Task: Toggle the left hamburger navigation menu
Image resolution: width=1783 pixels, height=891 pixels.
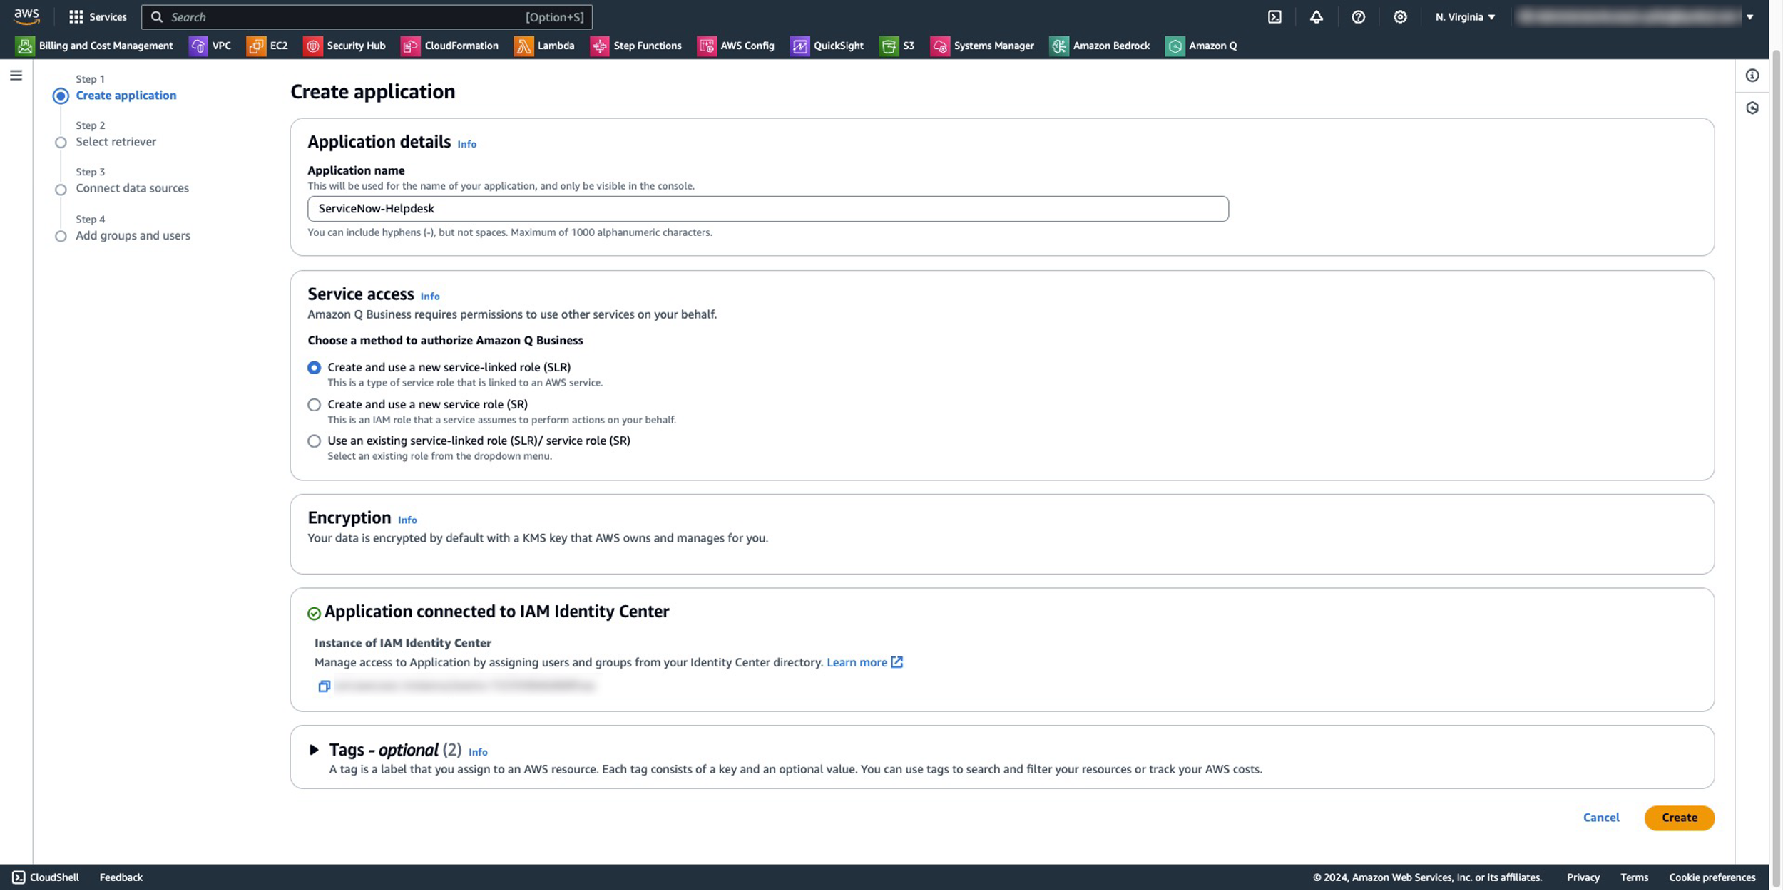Action: point(16,76)
